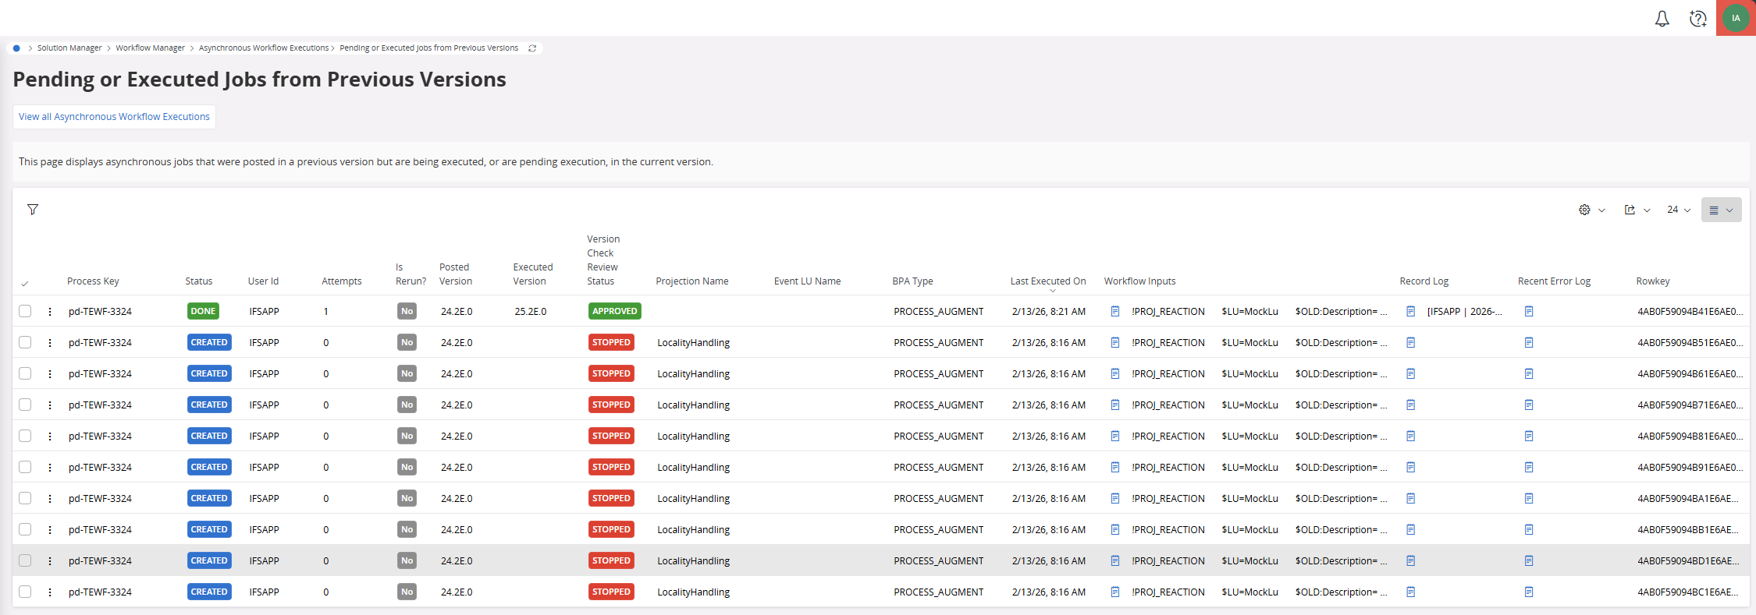View Record Log icon for rowkey 4AB0F59094B61
This screenshot has width=1756, height=615.
pos(1411,373)
